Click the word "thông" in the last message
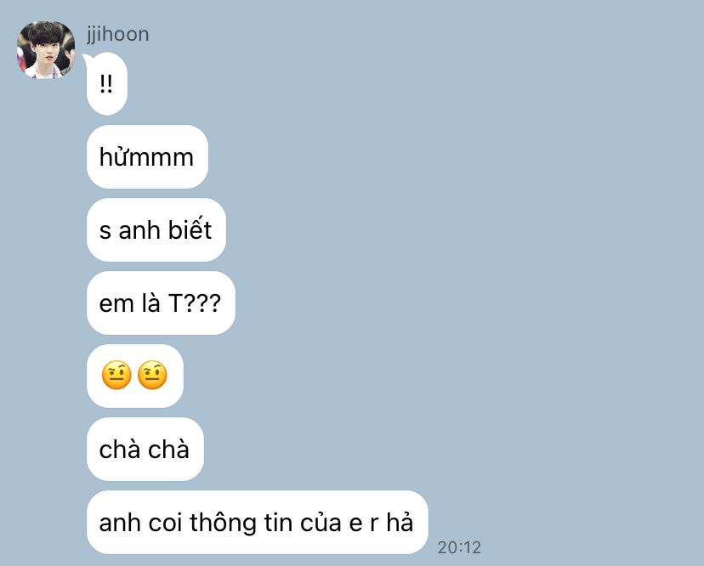The height and width of the screenshot is (566, 704). (x=223, y=524)
